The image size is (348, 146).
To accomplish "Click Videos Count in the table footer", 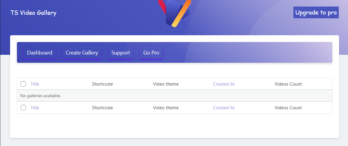I will (288, 108).
